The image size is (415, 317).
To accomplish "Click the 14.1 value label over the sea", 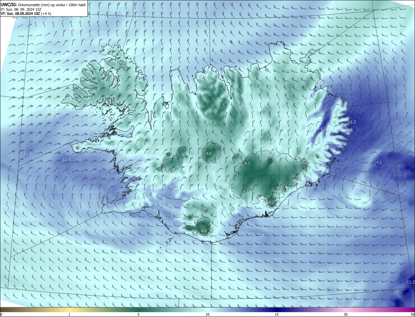I will click(378, 163).
